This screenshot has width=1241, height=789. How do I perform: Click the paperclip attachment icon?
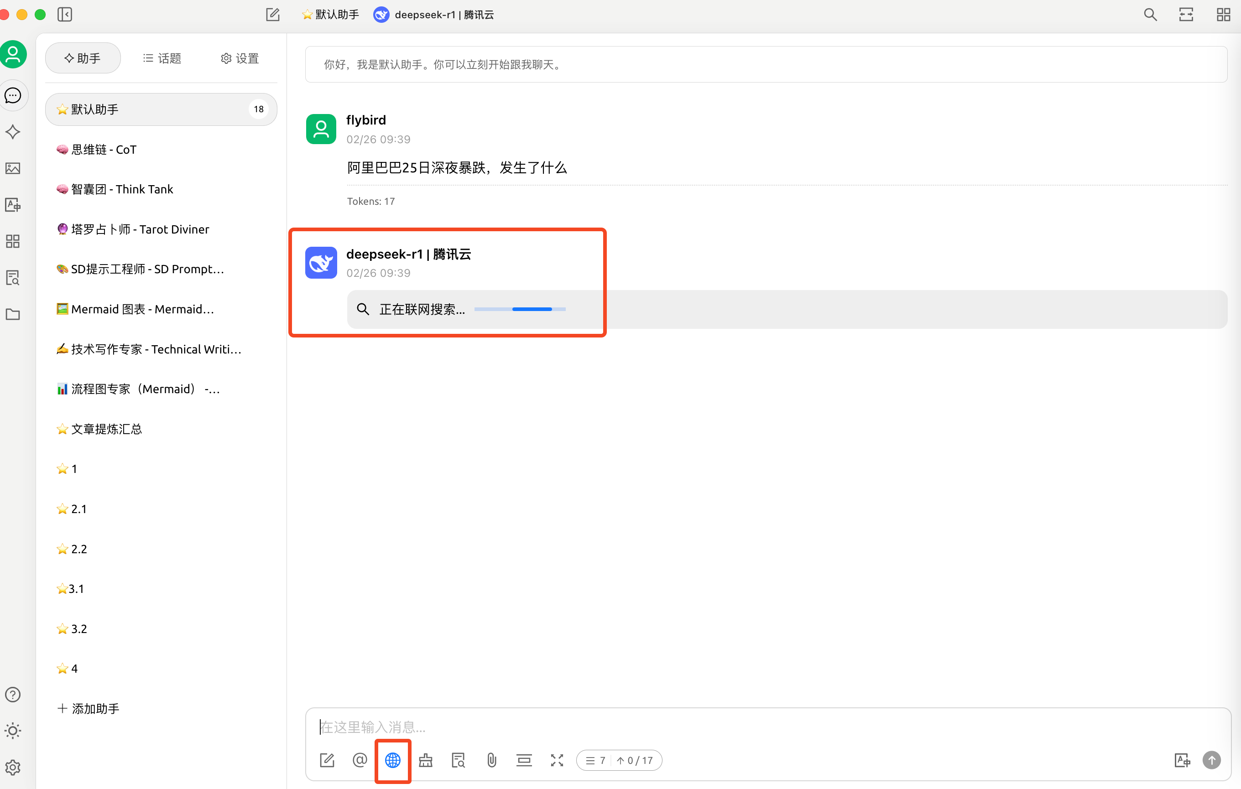[492, 760]
